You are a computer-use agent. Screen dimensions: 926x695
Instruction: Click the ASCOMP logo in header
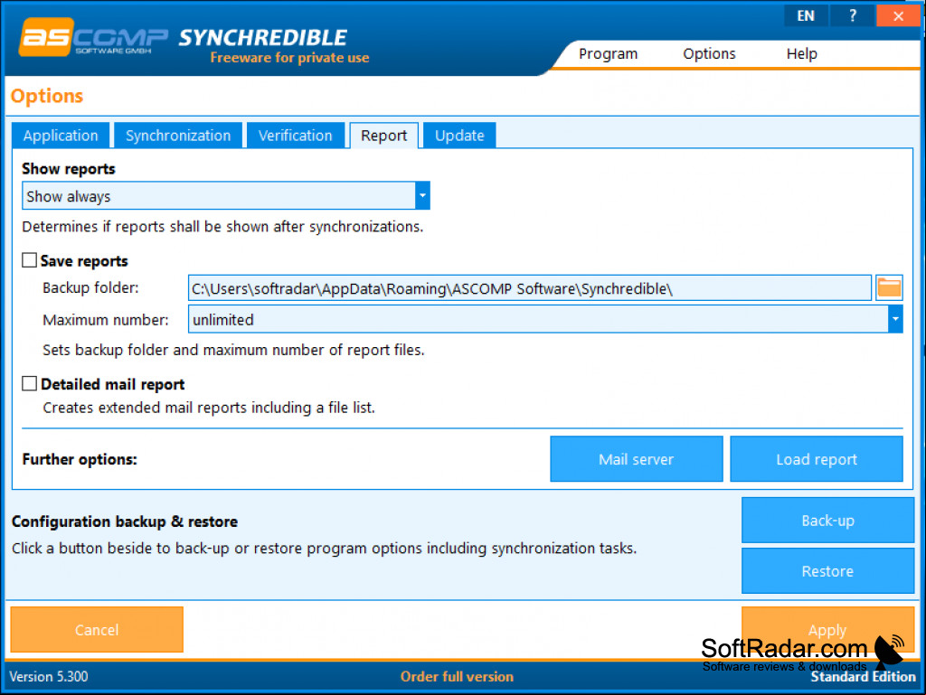click(93, 37)
